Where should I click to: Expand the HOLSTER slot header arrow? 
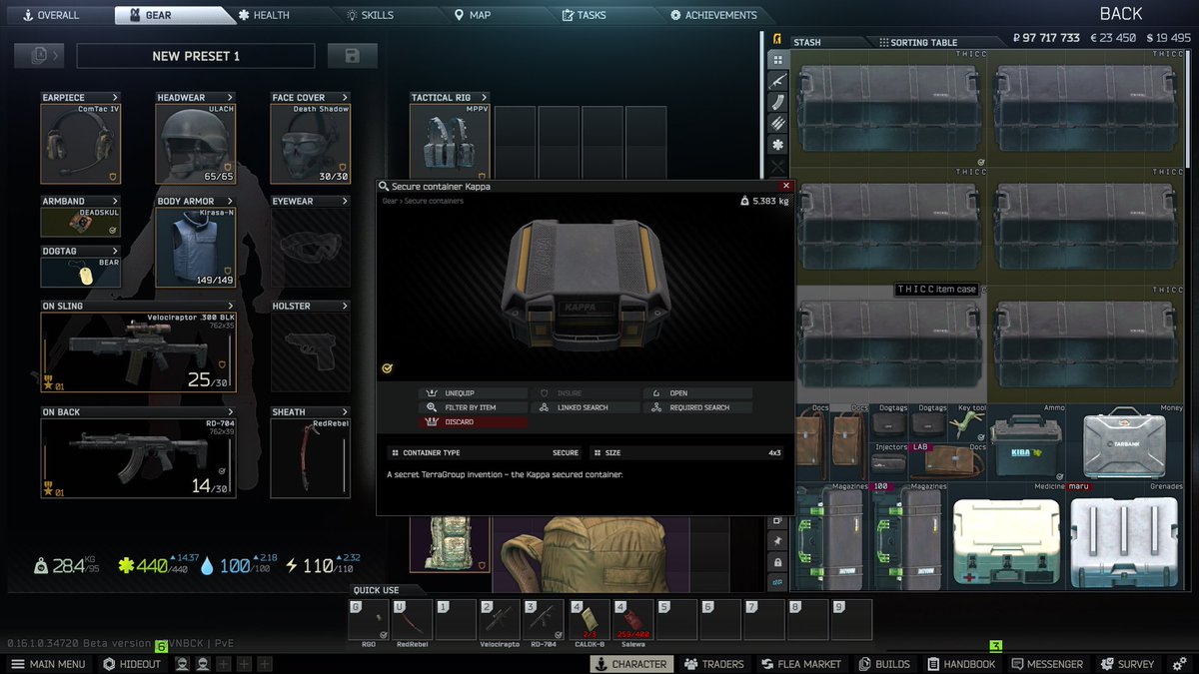pos(346,307)
